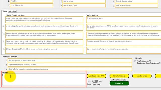Click the Cancelar Proceso button
This screenshot has height=90, width=161.
coord(119,76)
